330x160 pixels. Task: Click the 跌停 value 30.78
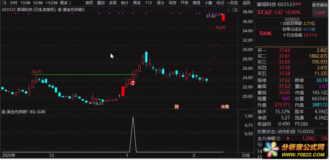[x=322, y=80]
